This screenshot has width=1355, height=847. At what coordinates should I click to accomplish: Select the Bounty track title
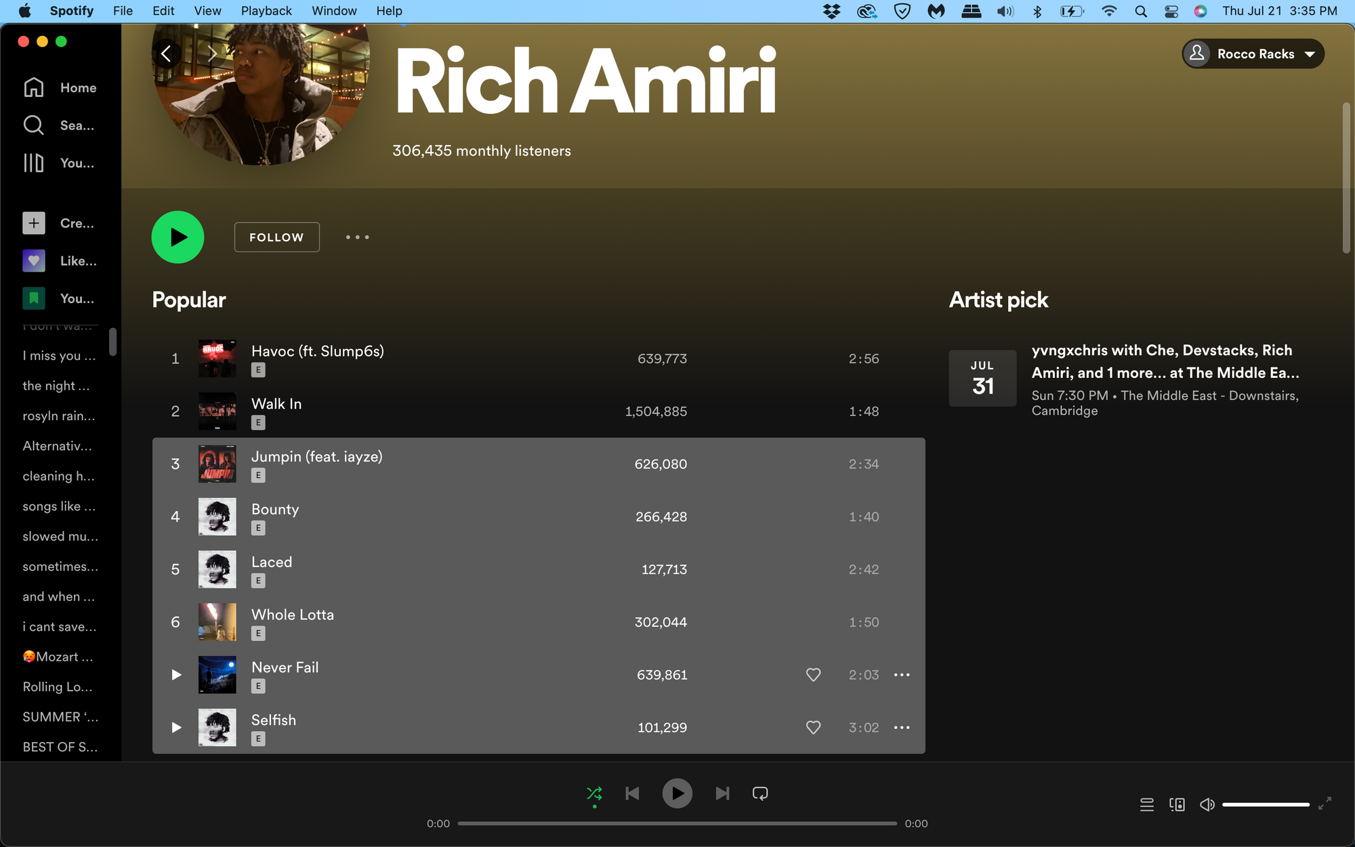pos(275,510)
